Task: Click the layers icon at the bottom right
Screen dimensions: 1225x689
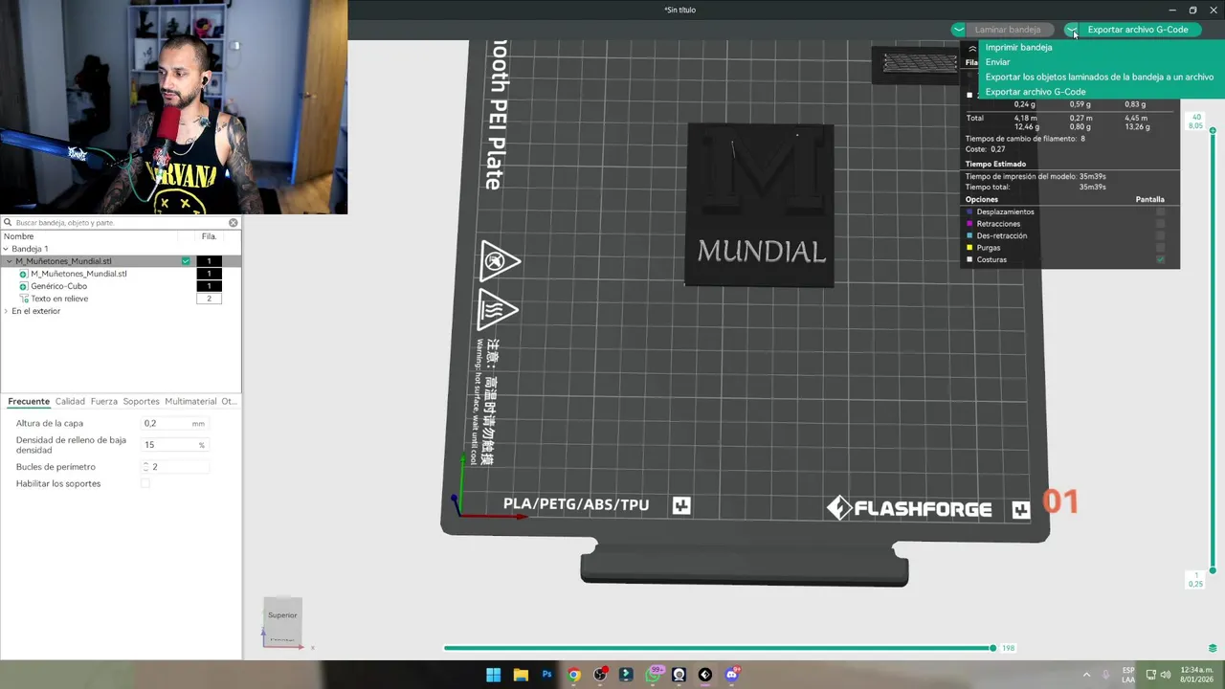Action: 1213,648
